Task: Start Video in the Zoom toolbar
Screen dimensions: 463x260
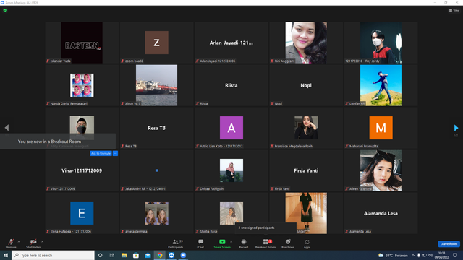Action: click(33, 243)
